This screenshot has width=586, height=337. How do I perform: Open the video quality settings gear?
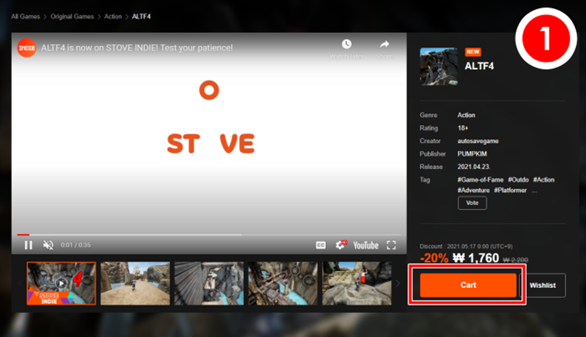[x=341, y=245]
